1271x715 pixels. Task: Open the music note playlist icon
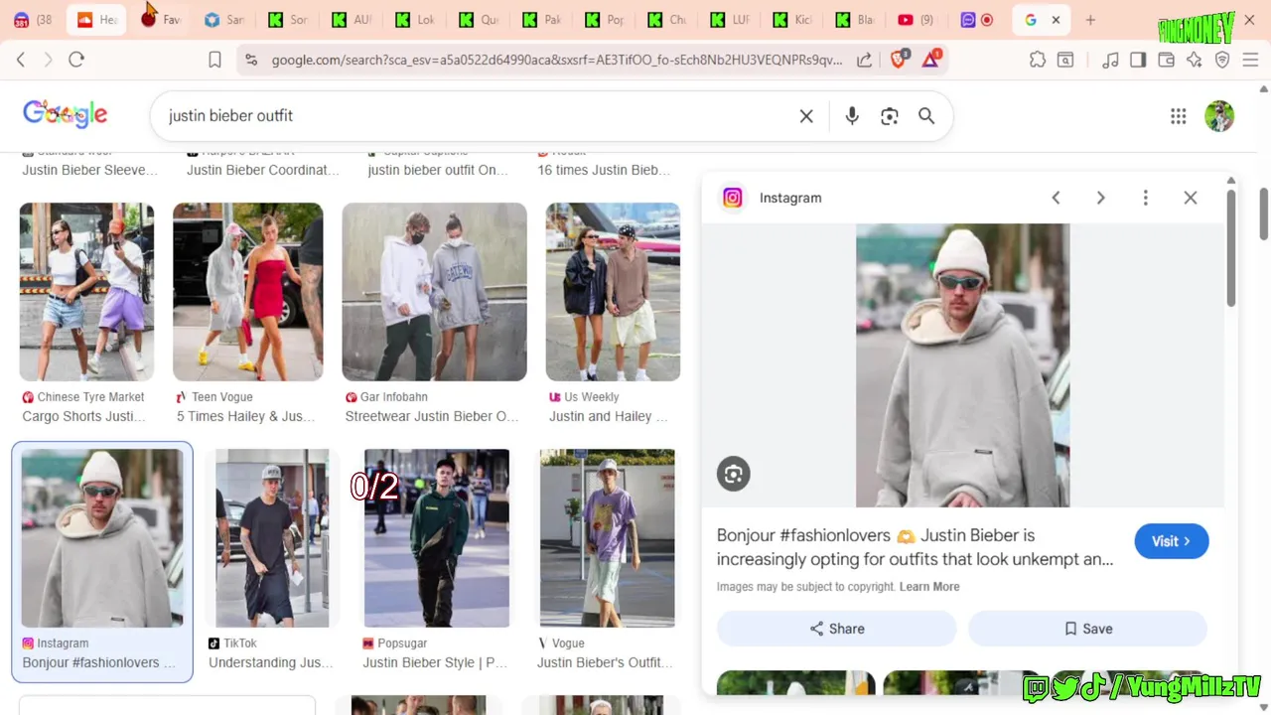1110,60
